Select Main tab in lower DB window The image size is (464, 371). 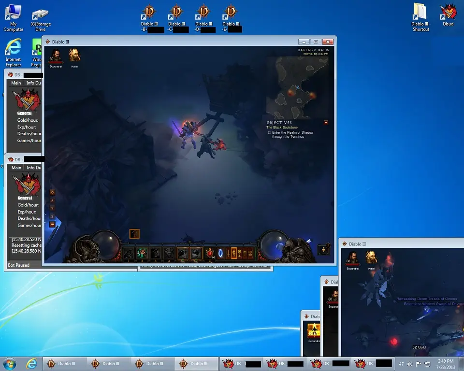(x=16, y=168)
